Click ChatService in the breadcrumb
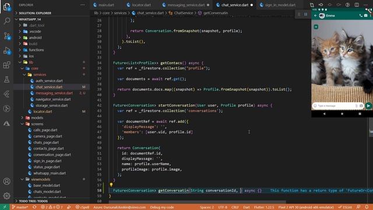The width and height of the screenshot is (373, 210). (x=184, y=13)
